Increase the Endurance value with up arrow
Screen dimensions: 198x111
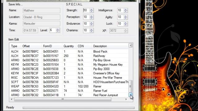coord(92,23)
